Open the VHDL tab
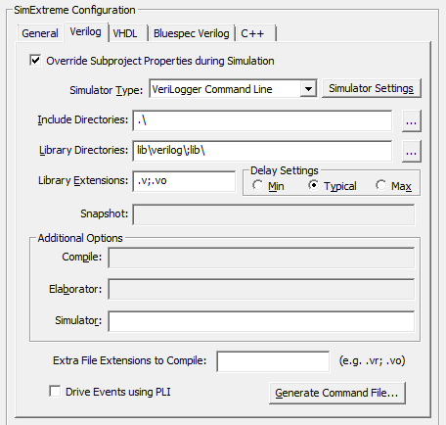 (x=125, y=33)
